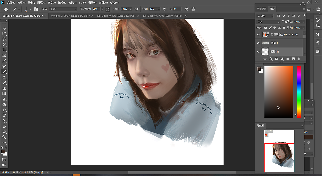Open layer fill 100% dropdown
This screenshot has height=176, width=322.
click(x=303, y=28)
